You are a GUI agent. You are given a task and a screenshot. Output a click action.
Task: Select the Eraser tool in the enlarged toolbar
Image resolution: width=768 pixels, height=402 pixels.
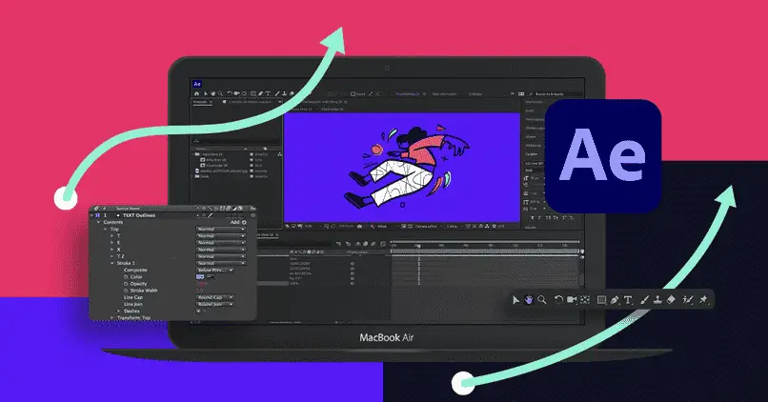(x=671, y=300)
